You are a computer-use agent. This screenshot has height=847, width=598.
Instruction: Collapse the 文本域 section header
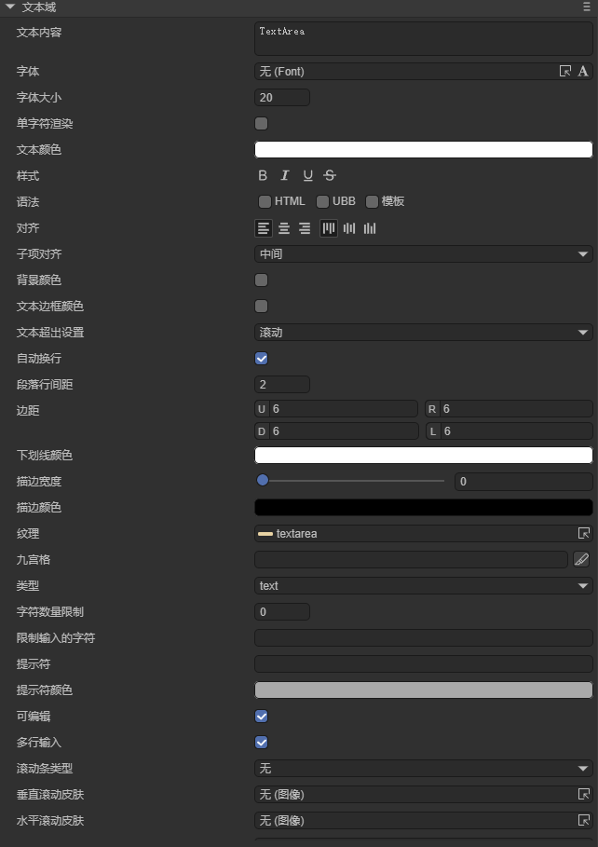[10, 7]
